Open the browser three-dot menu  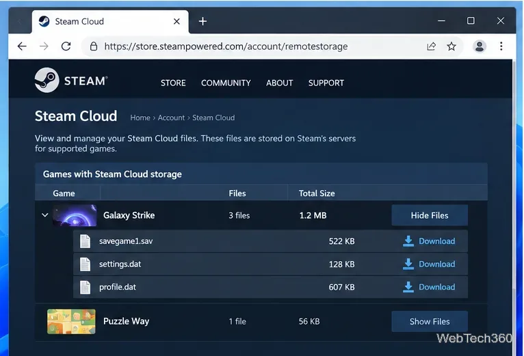[x=501, y=46]
